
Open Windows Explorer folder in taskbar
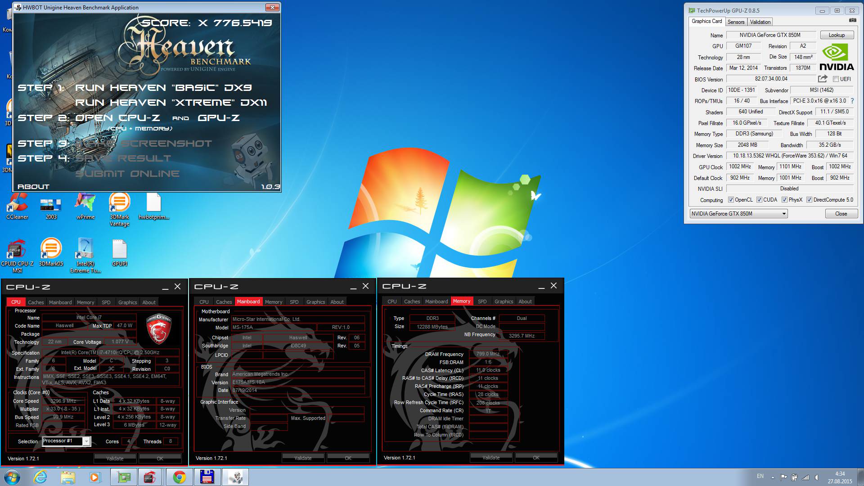(68, 477)
